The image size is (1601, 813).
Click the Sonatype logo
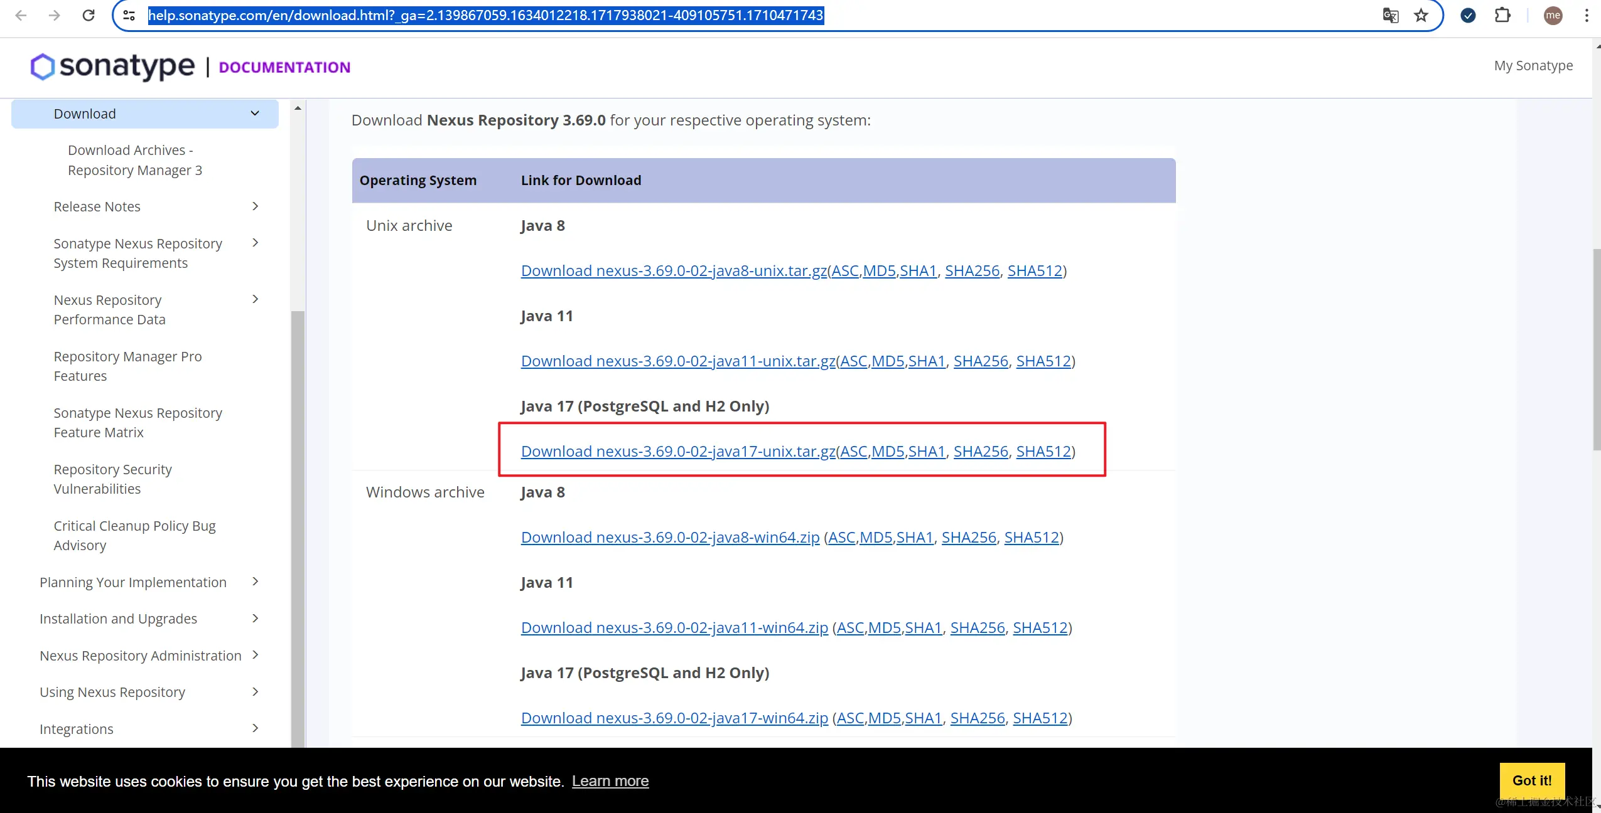coord(113,66)
